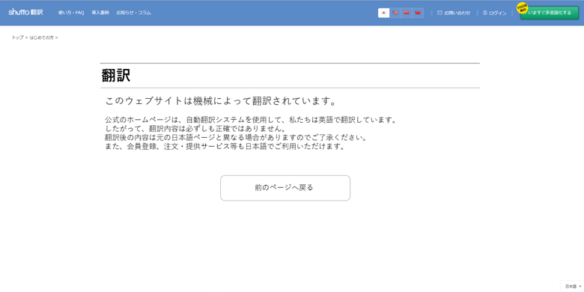584x292 pixels.
Task: Click the line starting 翻訳後の内容は元の
Action: click(x=237, y=138)
